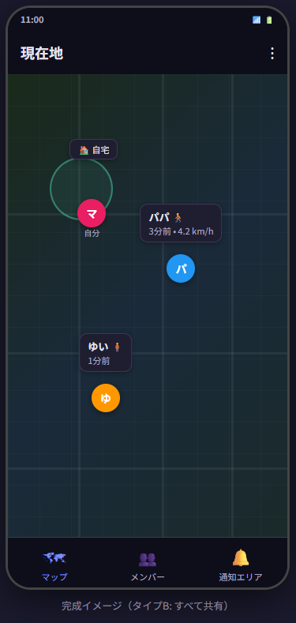This screenshot has height=623, width=296.
Task: Open the three-dot overflow menu
Action: (272, 53)
